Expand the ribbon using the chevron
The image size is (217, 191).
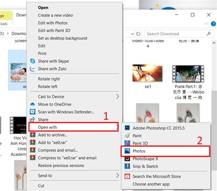(x=206, y=24)
